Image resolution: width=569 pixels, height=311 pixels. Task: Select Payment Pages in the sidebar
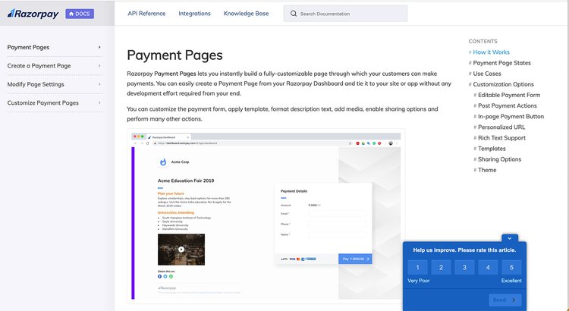[28, 47]
